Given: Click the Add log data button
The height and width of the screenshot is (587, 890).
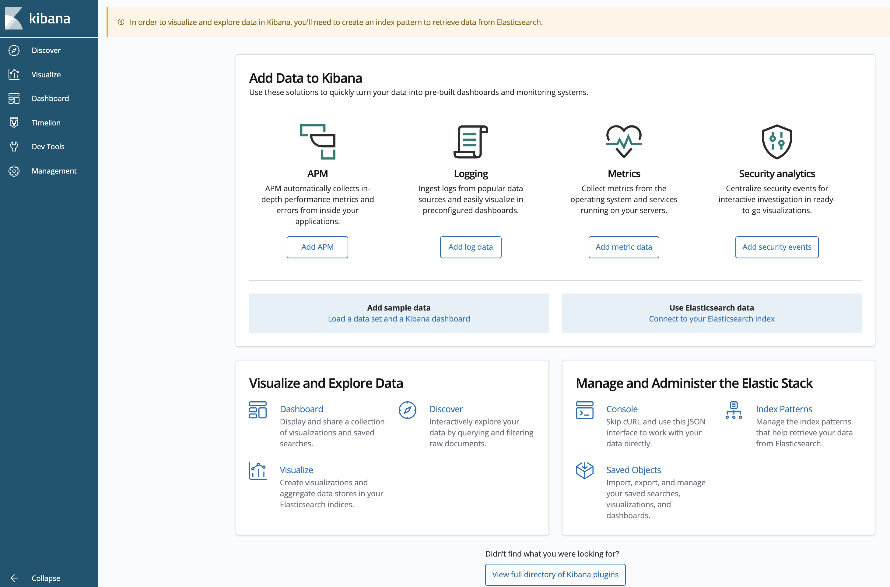Looking at the screenshot, I should [x=471, y=247].
